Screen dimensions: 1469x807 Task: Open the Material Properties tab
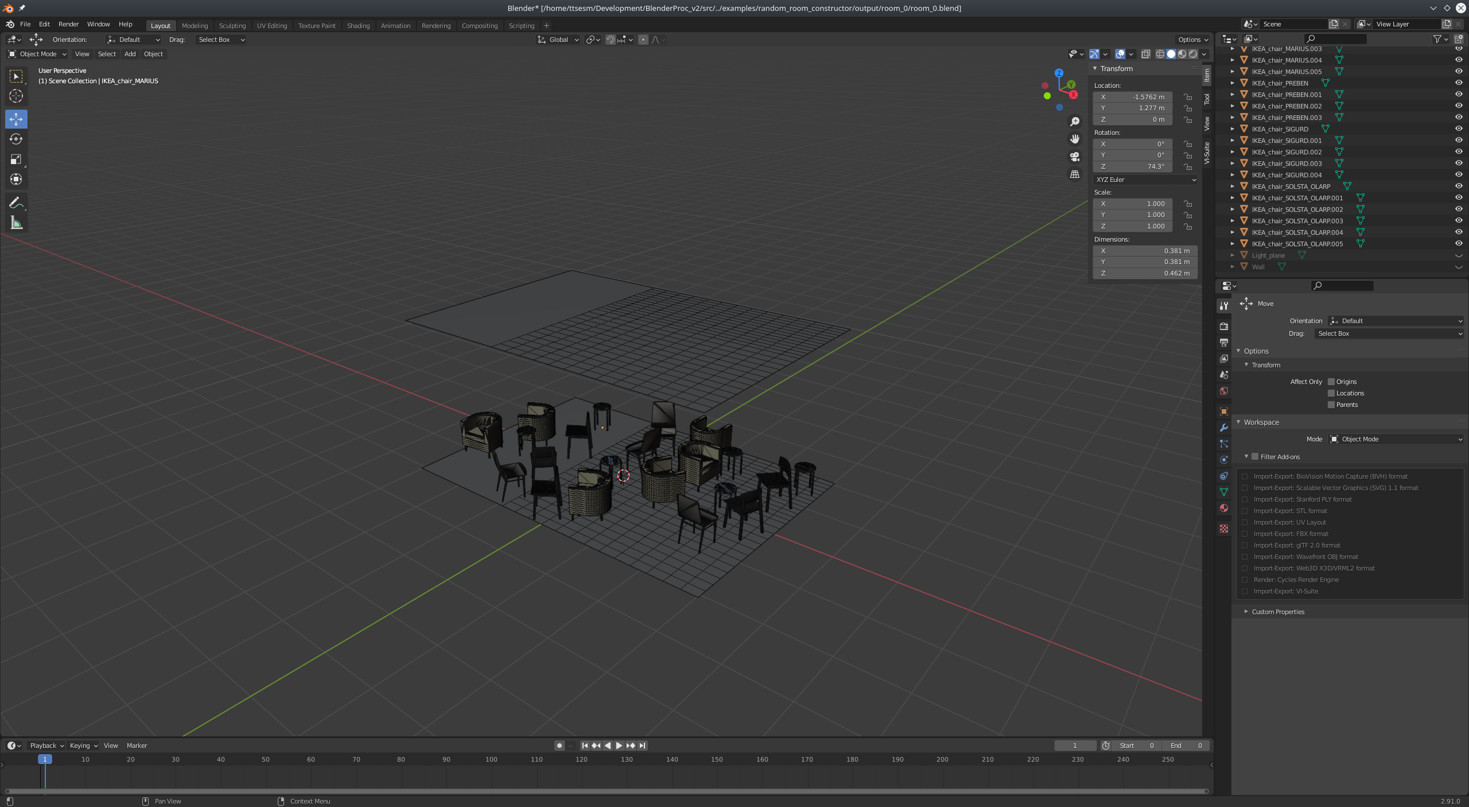(x=1223, y=508)
